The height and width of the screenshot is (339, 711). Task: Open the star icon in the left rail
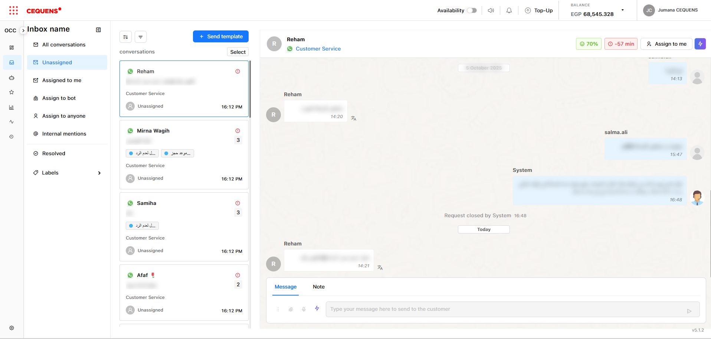(12, 92)
